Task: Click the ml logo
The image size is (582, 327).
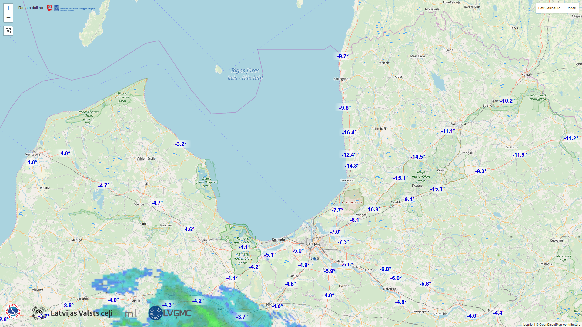Action: click(131, 314)
